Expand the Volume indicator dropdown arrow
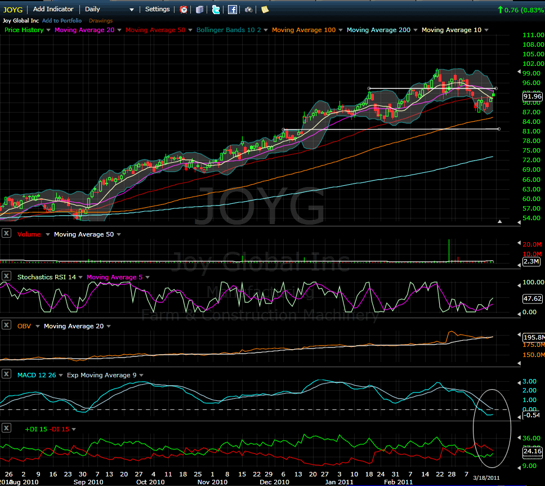Image resolution: width=545 pixels, height=486 pixels. click(x=48, y=235)
